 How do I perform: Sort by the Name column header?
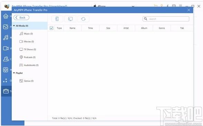(x=72, y=28)
